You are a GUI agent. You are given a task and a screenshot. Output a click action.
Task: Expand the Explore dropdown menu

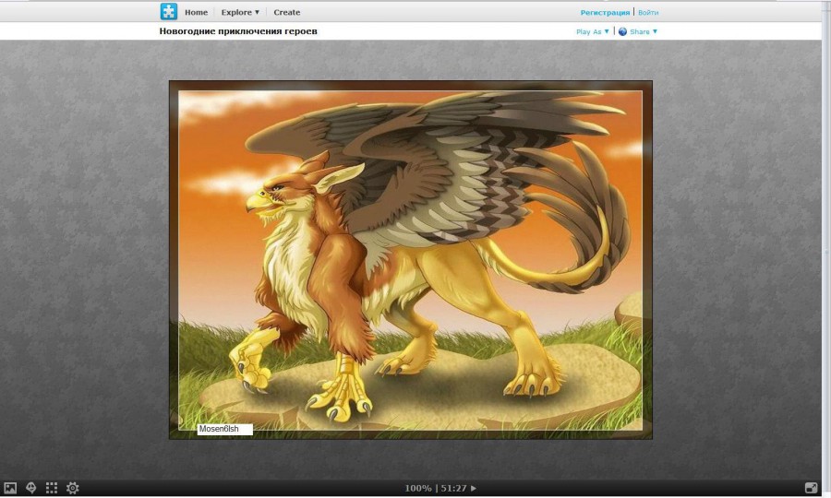240,12
